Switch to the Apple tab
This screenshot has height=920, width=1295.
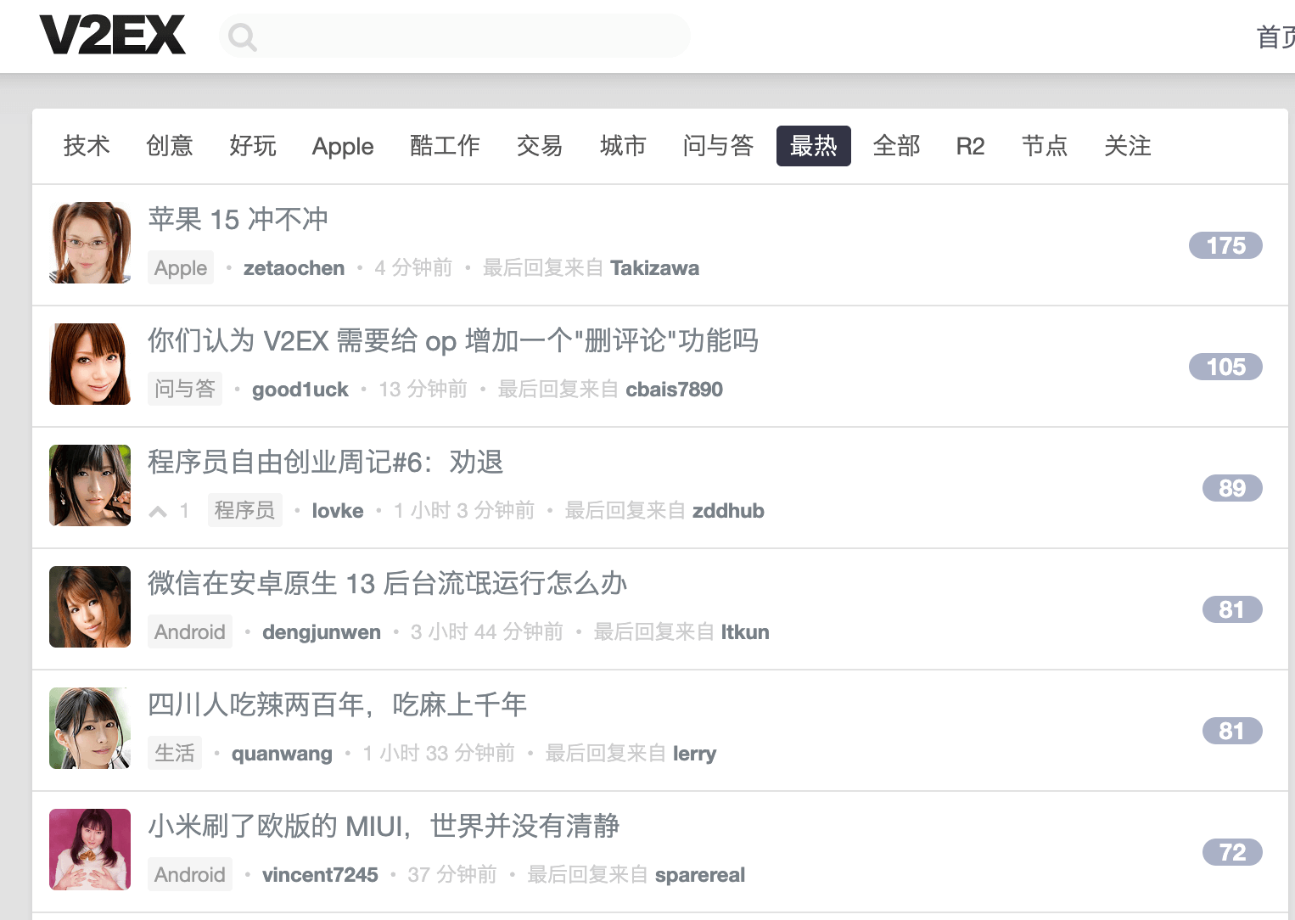click(343, 146)
